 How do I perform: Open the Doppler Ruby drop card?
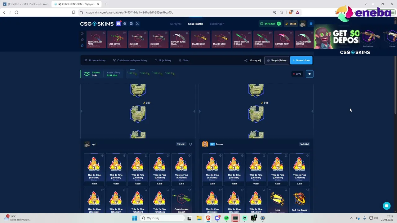(283, 39)
